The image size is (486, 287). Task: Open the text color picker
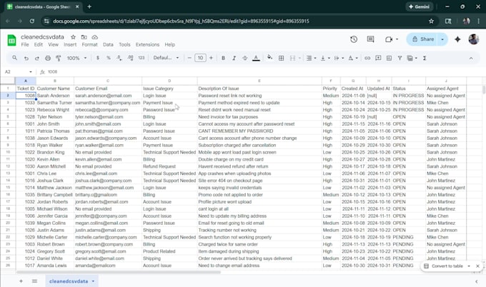click(x=256, y=58)
